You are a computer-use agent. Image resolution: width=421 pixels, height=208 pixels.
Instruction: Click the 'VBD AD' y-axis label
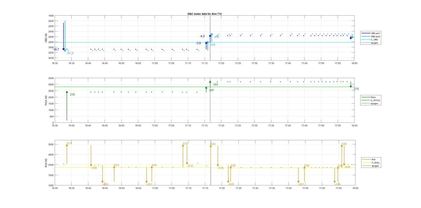click(x=46, y=38)
